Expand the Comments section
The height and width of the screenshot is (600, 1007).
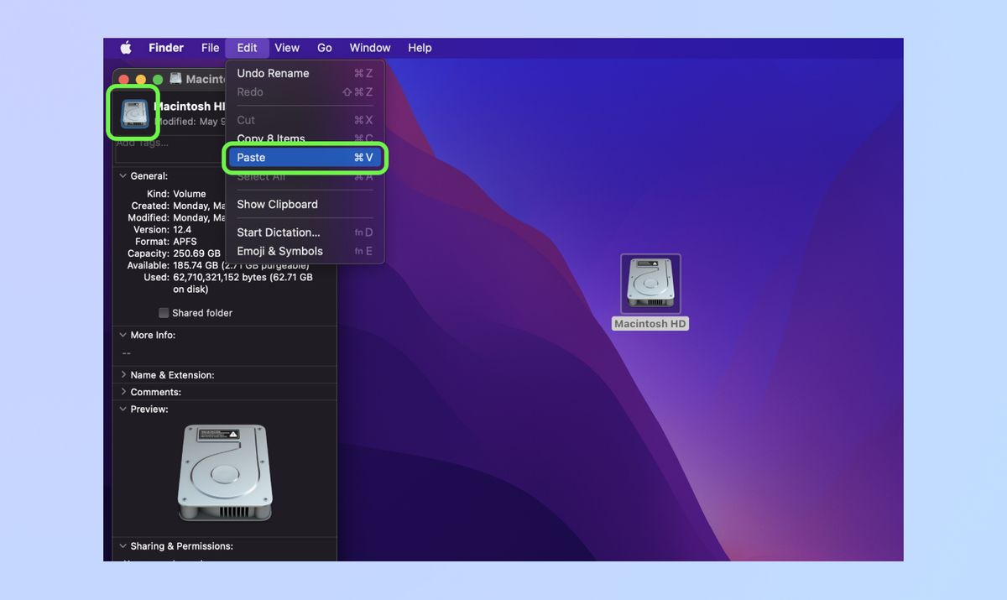click(123, 391)
